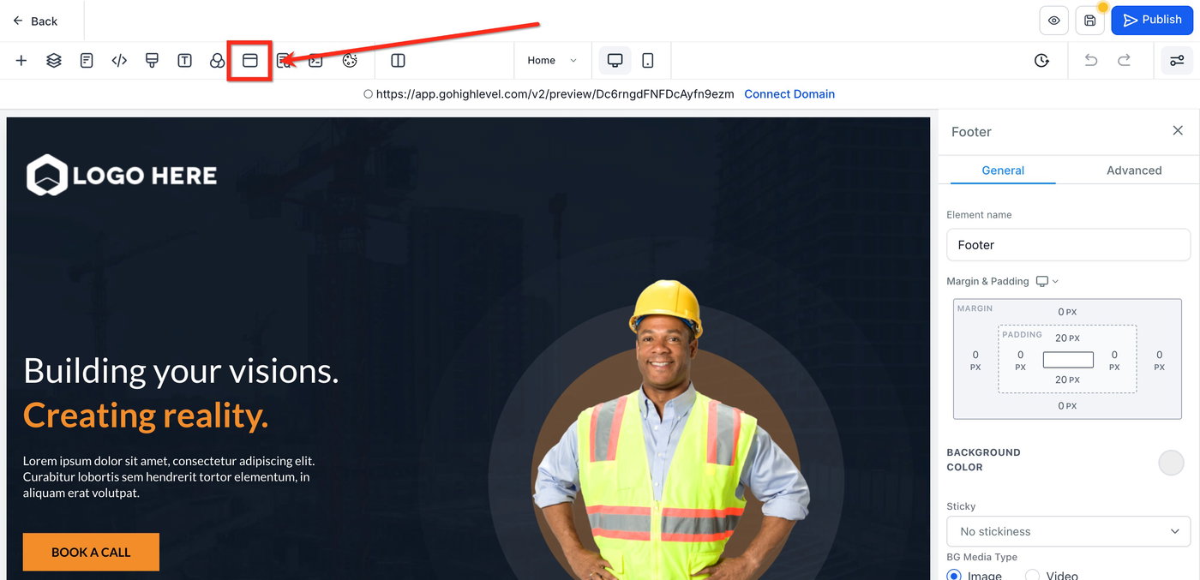This screenshot has width=1200, height=580.
Task: Switch to the Advanced tab
Action: (x=1134, y=170)
